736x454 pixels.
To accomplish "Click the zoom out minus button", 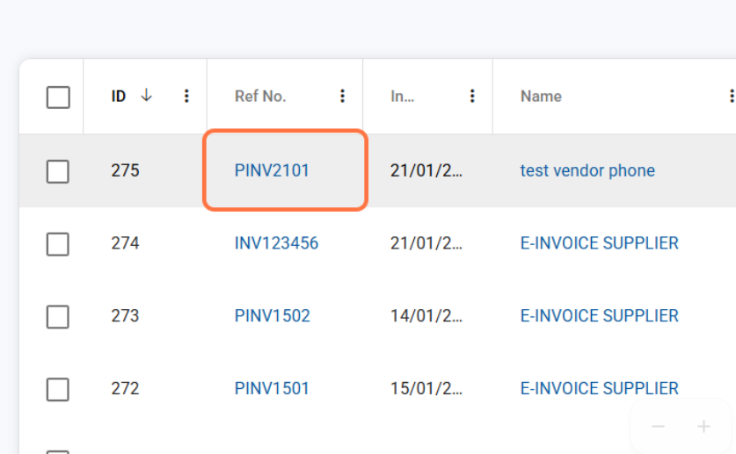I will pyautogui.click(x=658, y=427).
